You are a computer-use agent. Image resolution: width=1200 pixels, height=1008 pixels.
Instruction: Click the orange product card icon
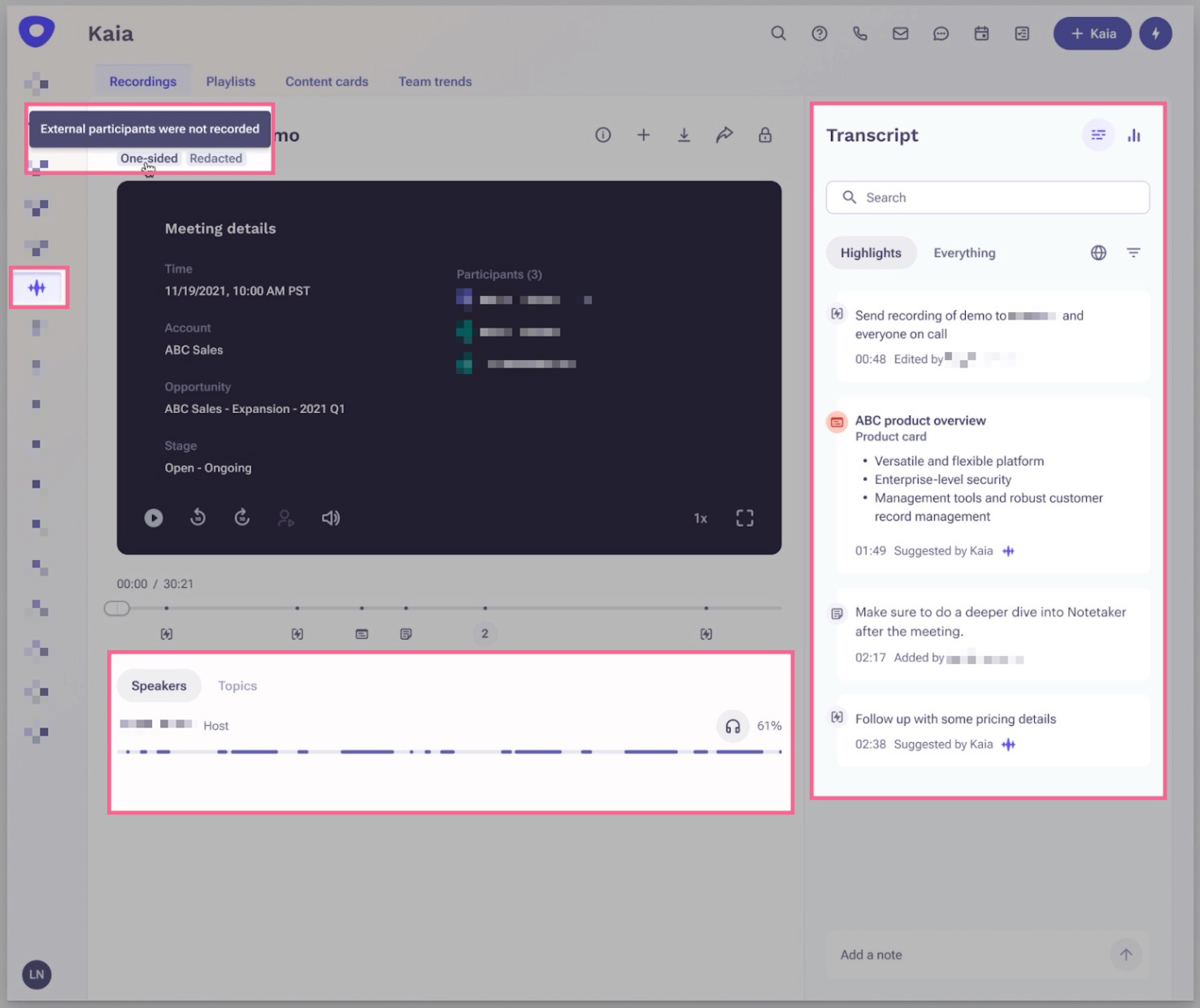(837, 422)
